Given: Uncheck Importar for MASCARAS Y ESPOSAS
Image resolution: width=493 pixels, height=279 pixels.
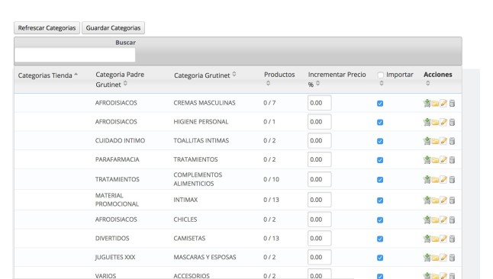Looking at the screenshot, I should (x=380, y=258).
